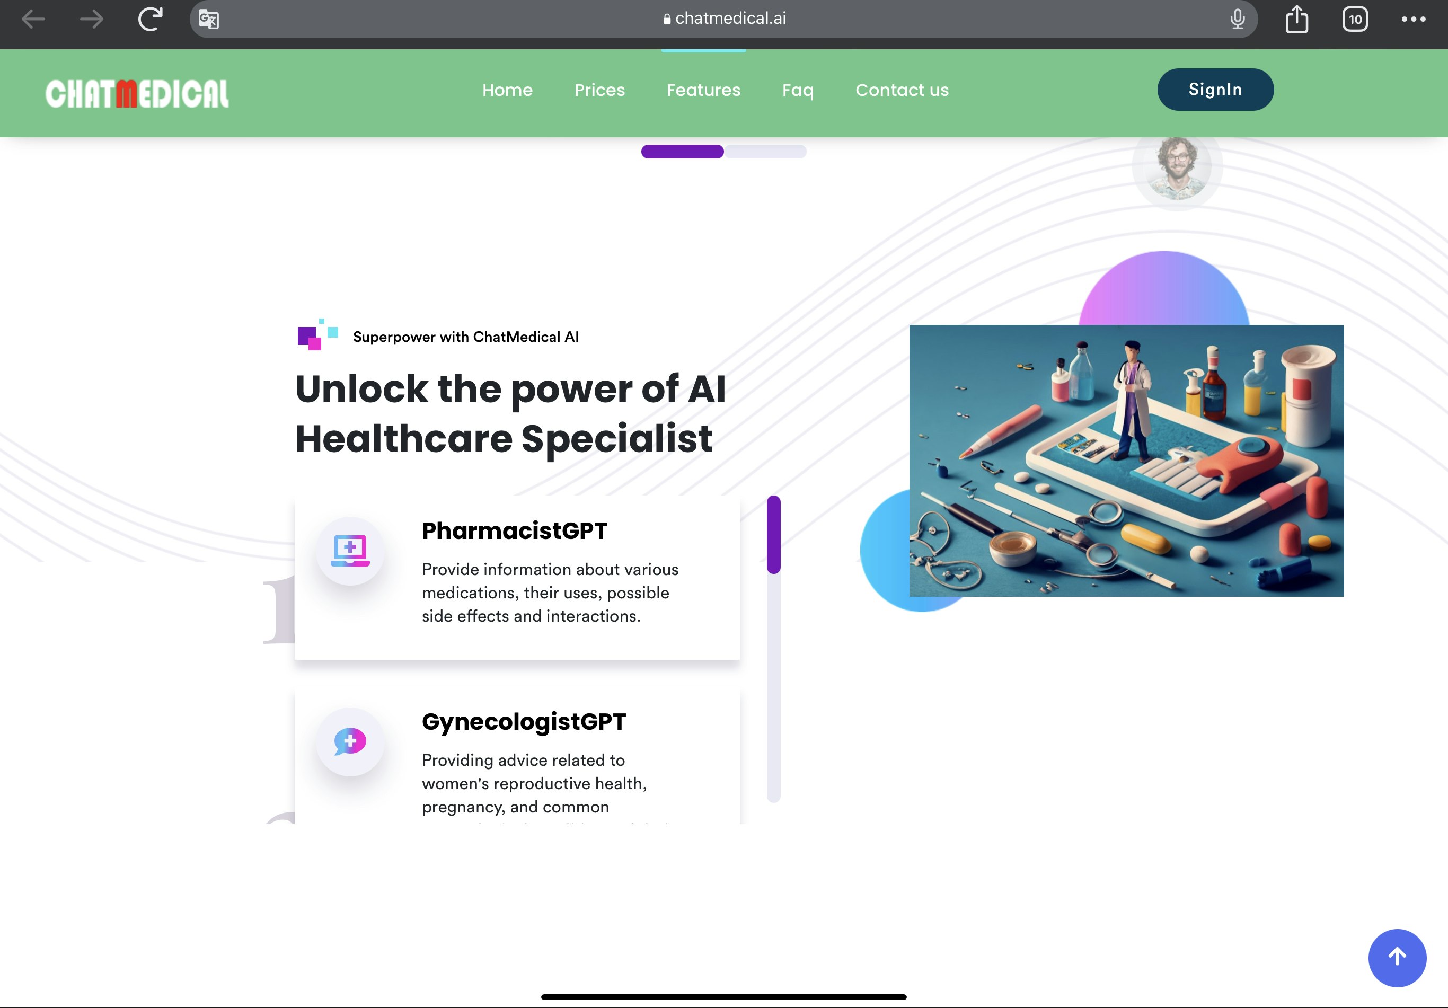Select the second gray slide indicator pill

coord(765,152)
